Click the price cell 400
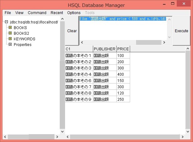This screenshot has height=142, width=193. point(123,74)
